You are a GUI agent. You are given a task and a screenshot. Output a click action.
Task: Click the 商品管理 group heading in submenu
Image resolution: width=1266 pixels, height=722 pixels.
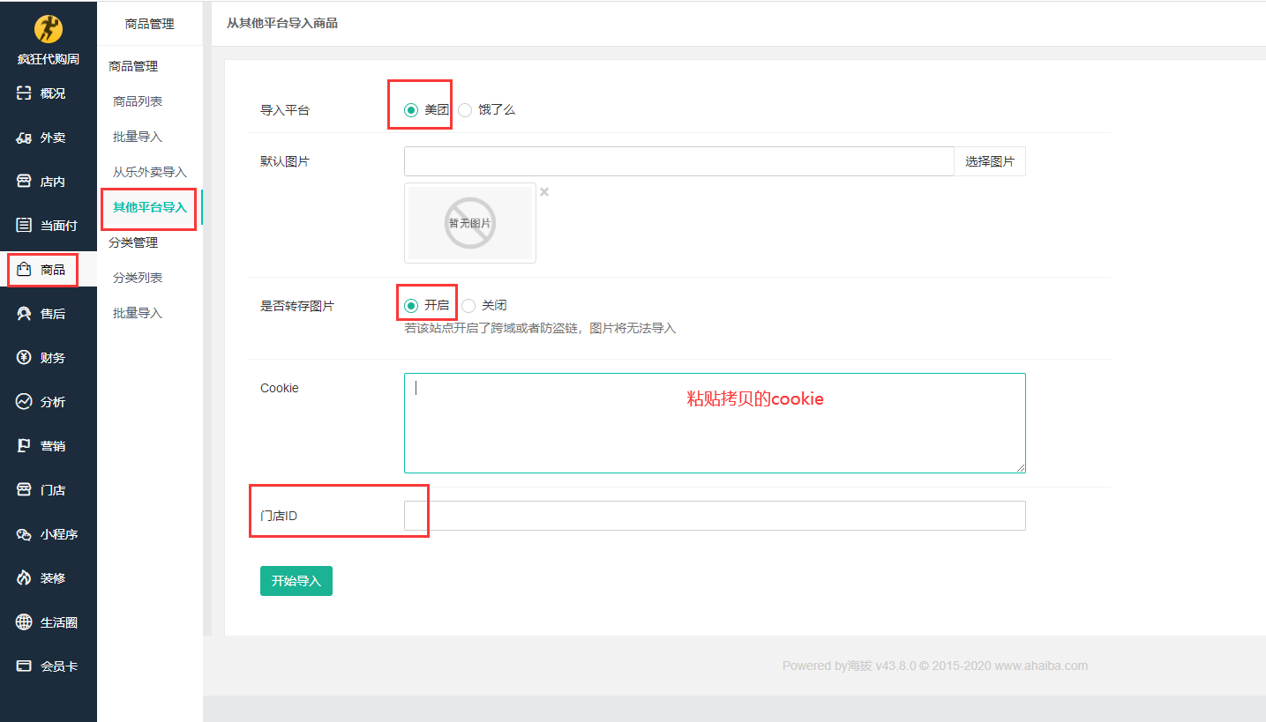coord(133,66)
